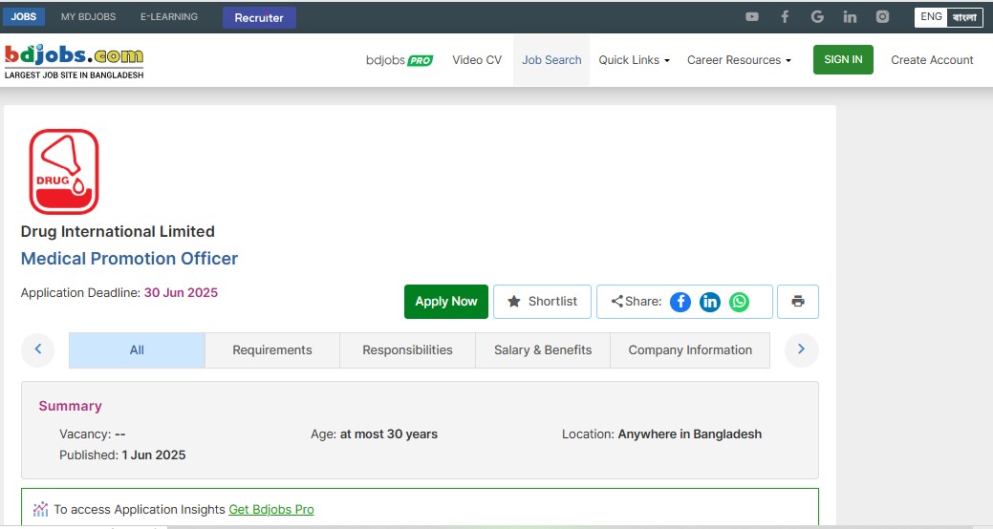Go to E-LEARNING section
Screen dimensions: 993x529
(169, 16)
